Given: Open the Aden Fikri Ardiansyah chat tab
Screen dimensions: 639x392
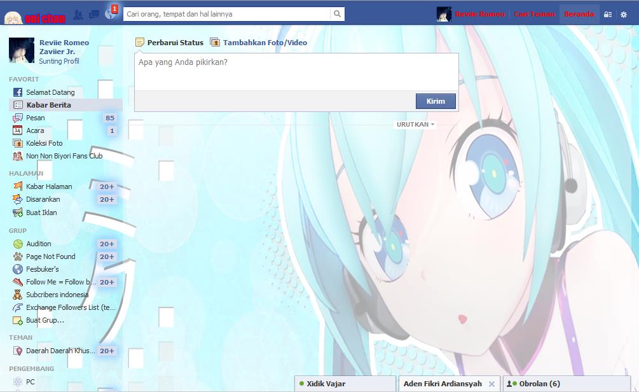Looking at the screenshot, I should click(443, 384).
